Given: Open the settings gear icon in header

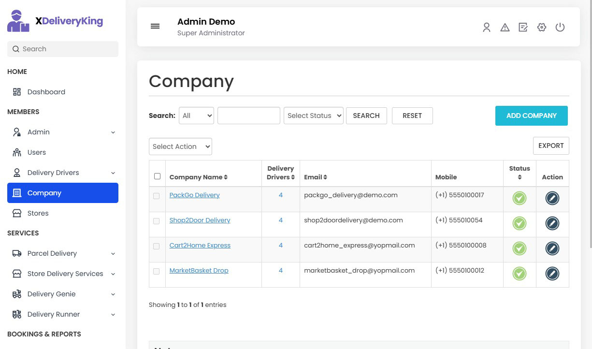Looking at the screenshot, I should 542,28.
